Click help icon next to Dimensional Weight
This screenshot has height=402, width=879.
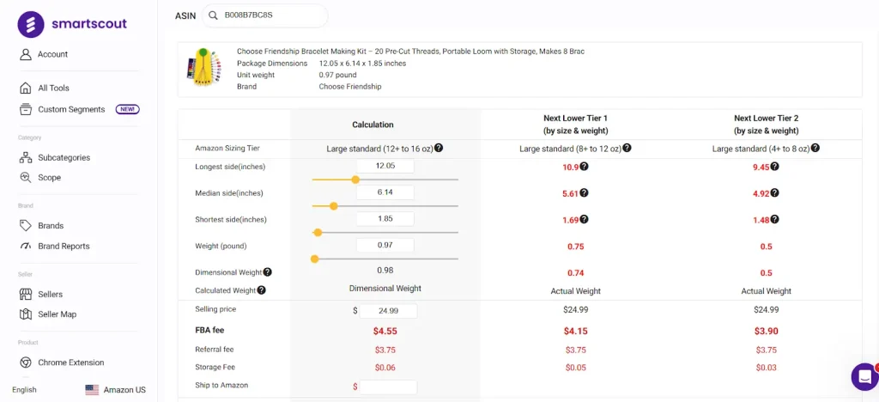pyautogui.click(x=268, y=272)
